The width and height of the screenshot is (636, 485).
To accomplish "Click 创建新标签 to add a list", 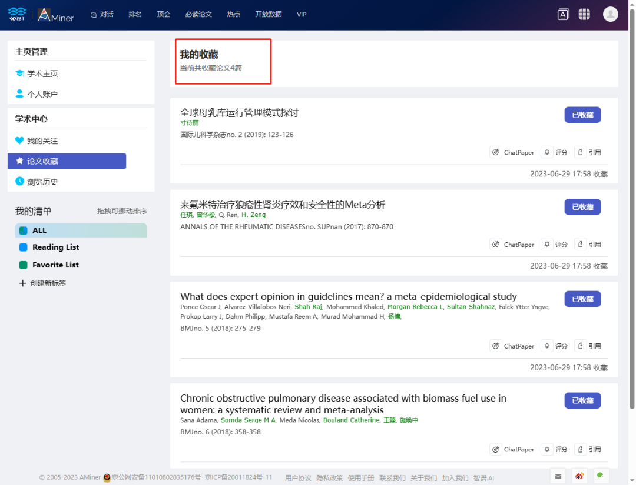I will [48, 283].
